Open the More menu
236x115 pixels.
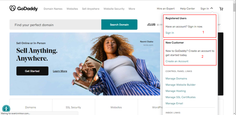[x=132, y=9]
